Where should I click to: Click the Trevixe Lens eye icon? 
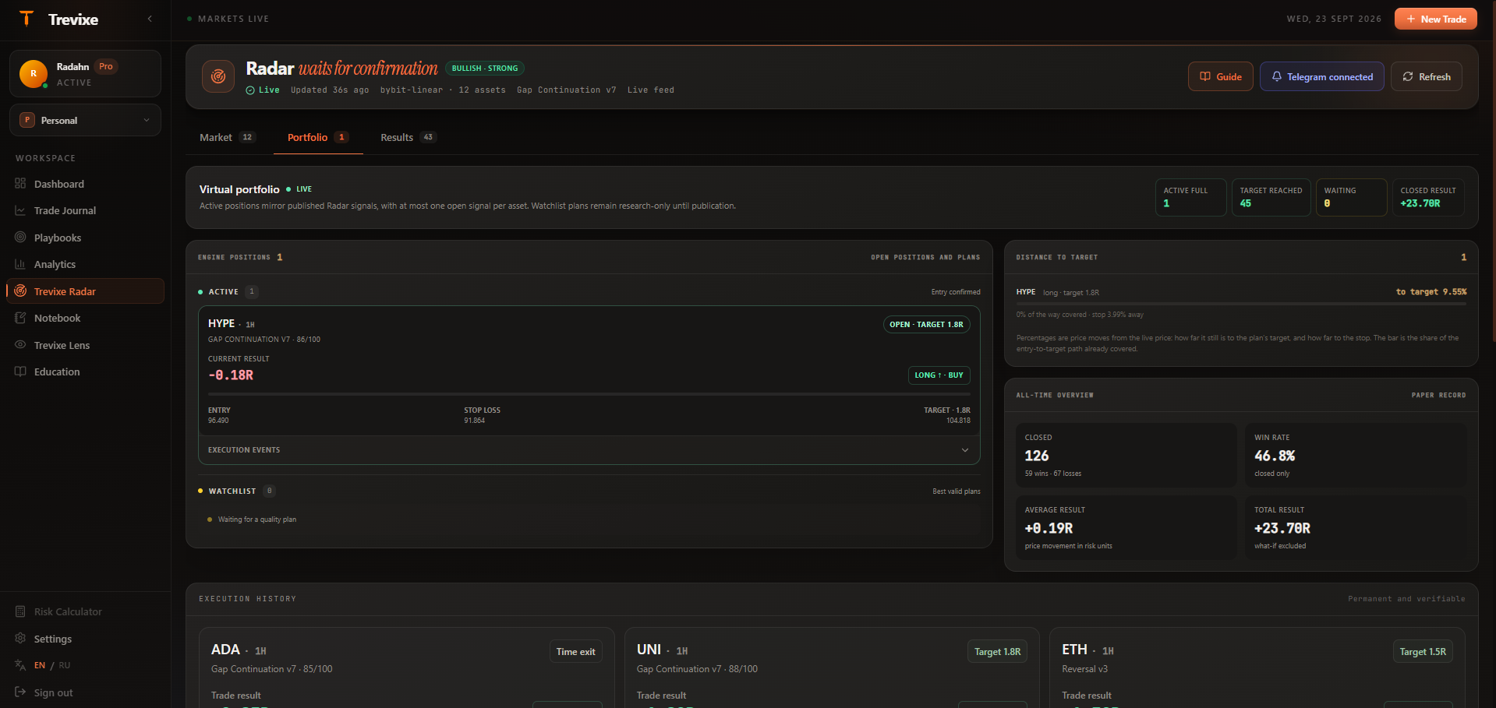20,345
